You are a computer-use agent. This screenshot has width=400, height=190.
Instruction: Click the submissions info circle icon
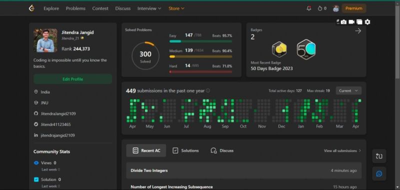208,90
